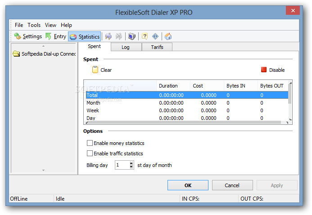Open the Entry toolbar button
312x215 pixels.
coord(56,36)
